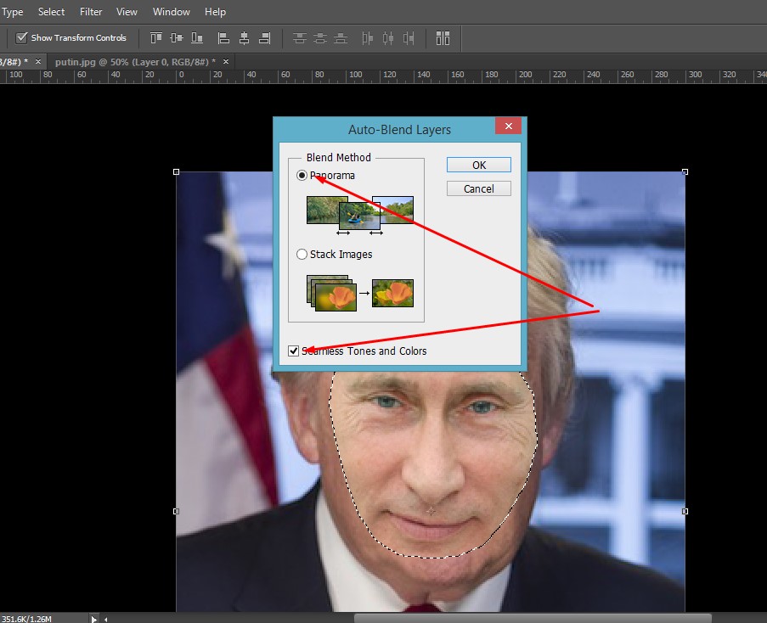Click the horizontal scrollbar at the bottom
Screen dimensions: 767x623
532,618
